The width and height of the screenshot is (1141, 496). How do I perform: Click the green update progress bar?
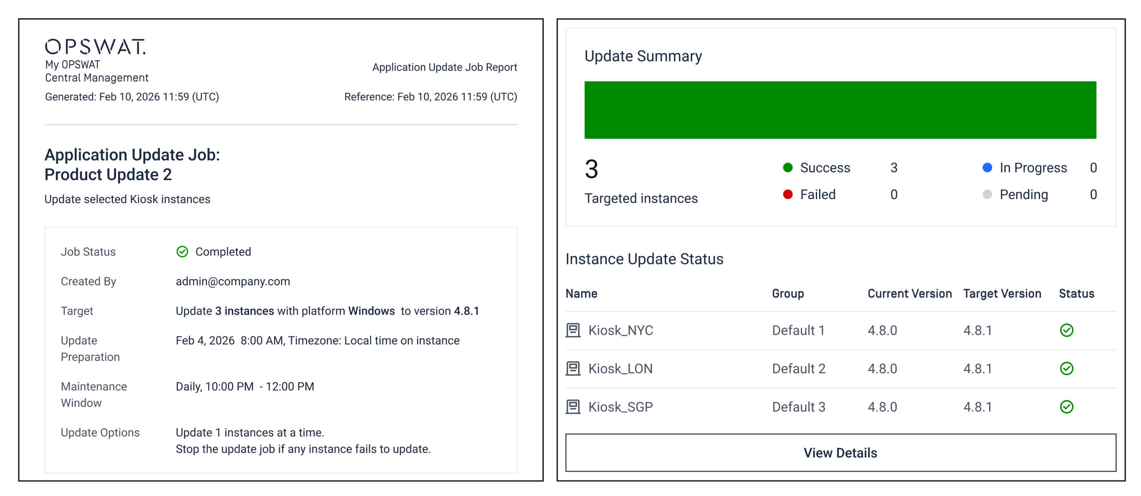pos(840,110)
